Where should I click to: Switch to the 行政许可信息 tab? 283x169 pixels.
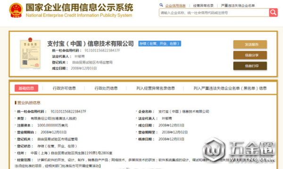click(x=64, y=88)
